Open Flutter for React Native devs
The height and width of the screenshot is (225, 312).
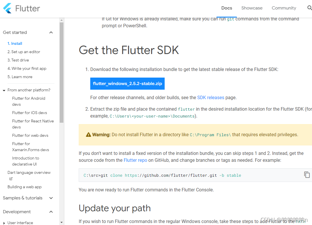point(33,124)
